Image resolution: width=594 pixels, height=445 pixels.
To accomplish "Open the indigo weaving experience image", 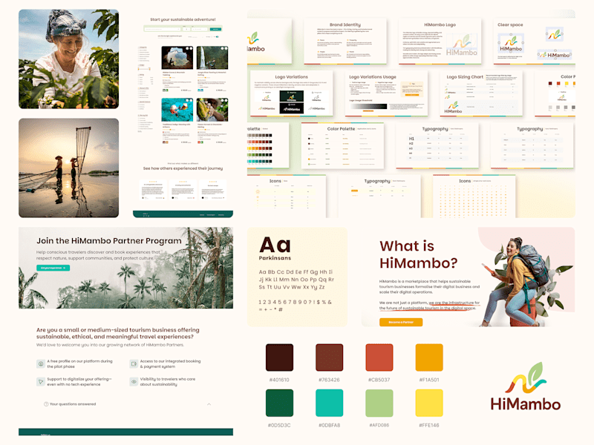I will click(x=177, y=109).
